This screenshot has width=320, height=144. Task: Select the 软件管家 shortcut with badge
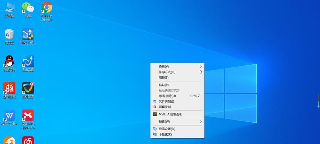tap(28, 91)
